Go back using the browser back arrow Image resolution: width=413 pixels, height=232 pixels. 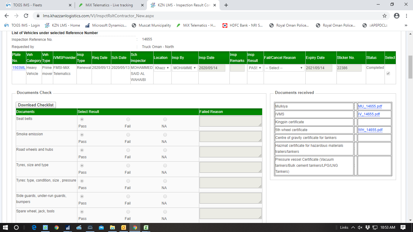coord(7,16)
